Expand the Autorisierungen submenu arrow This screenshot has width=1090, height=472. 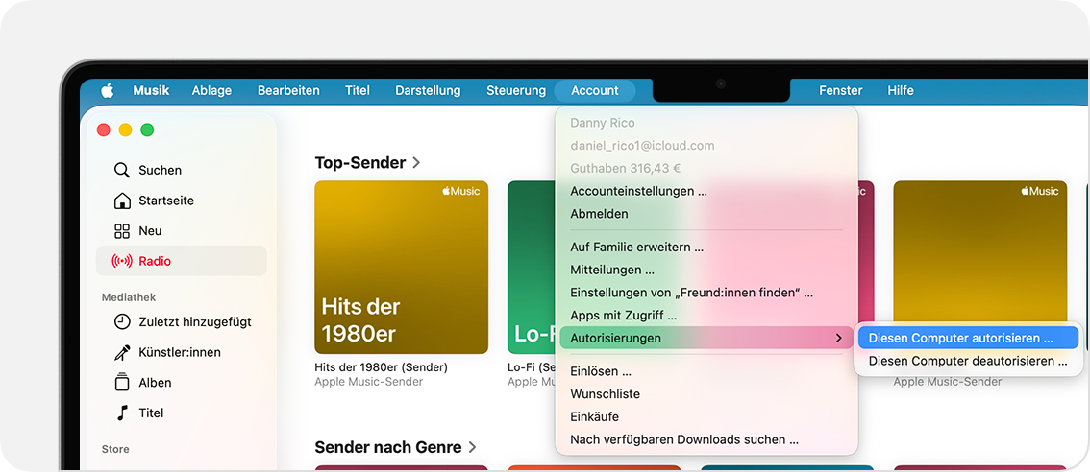coord(839,338)
